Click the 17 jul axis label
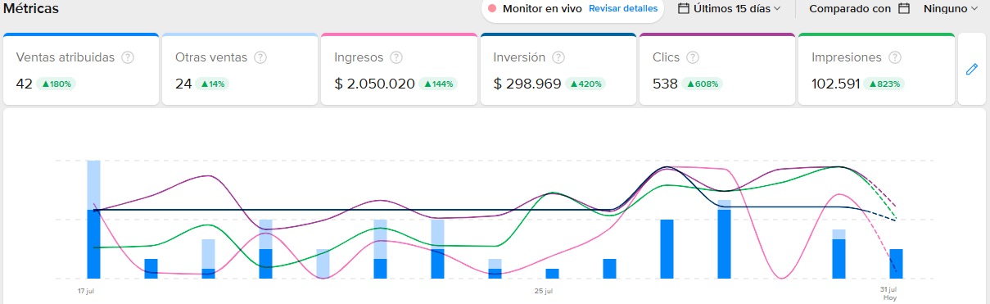 pos(87,290)
